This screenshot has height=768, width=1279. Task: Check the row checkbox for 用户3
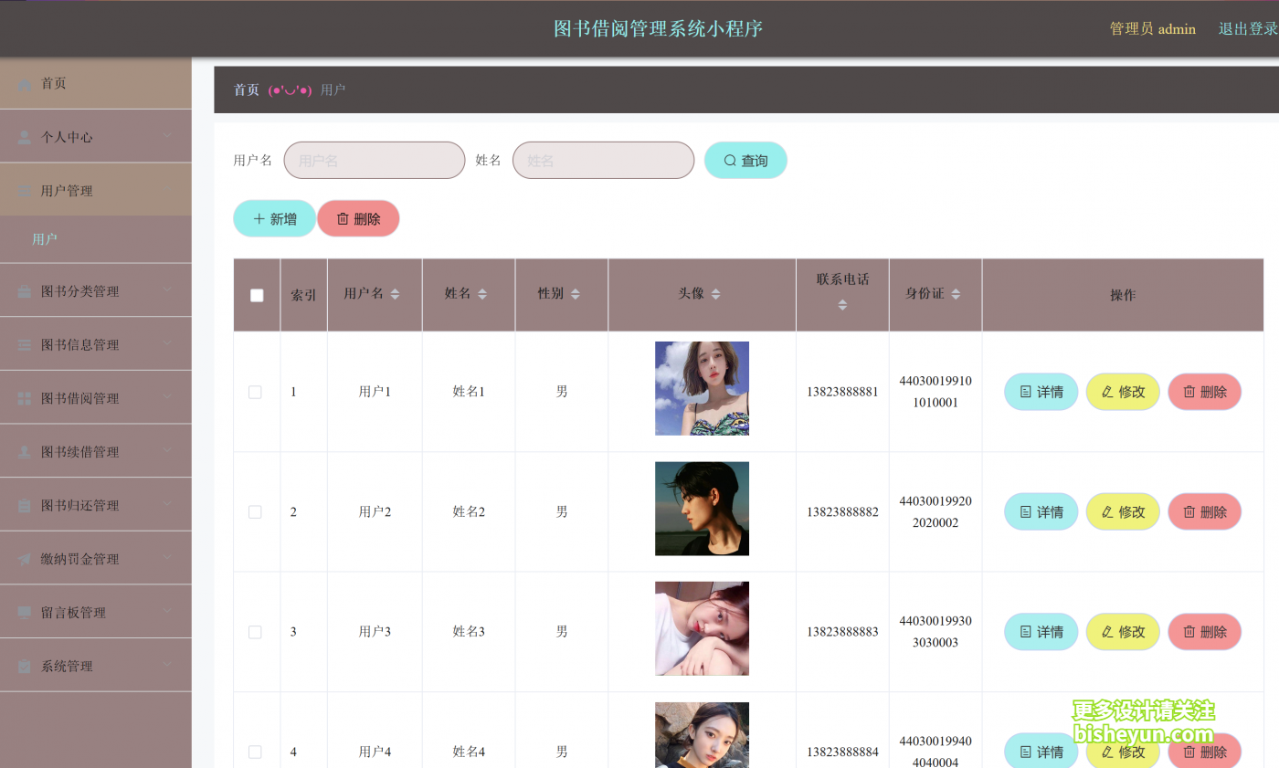coord(255,632)
